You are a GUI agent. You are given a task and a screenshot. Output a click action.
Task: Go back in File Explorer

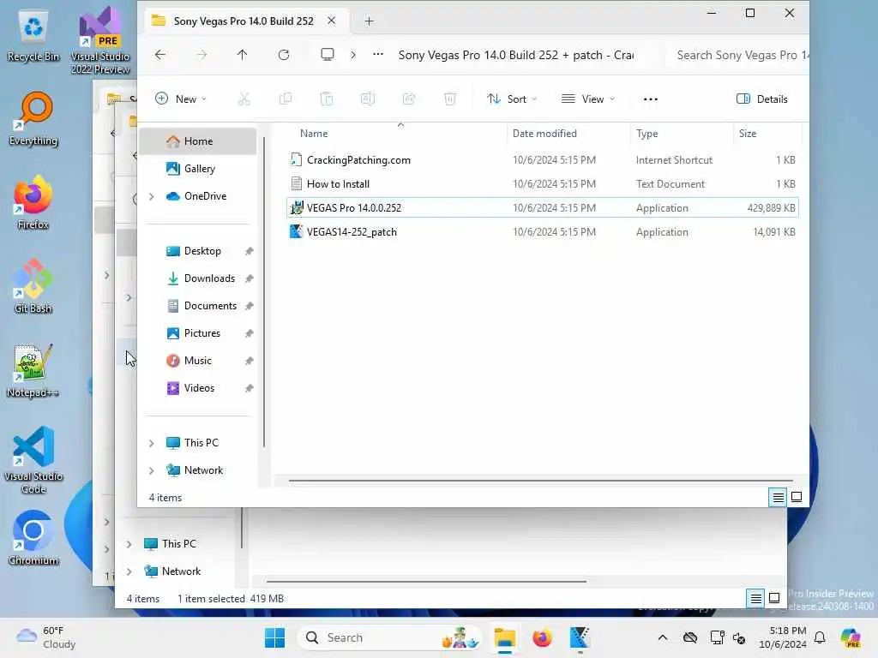point(160,55)
